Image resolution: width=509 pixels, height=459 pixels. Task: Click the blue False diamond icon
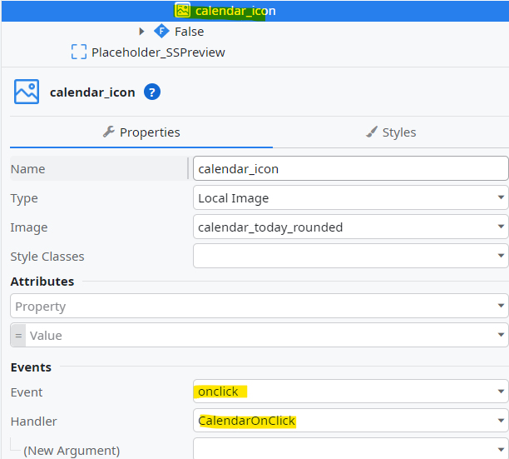tap(161, 32)
